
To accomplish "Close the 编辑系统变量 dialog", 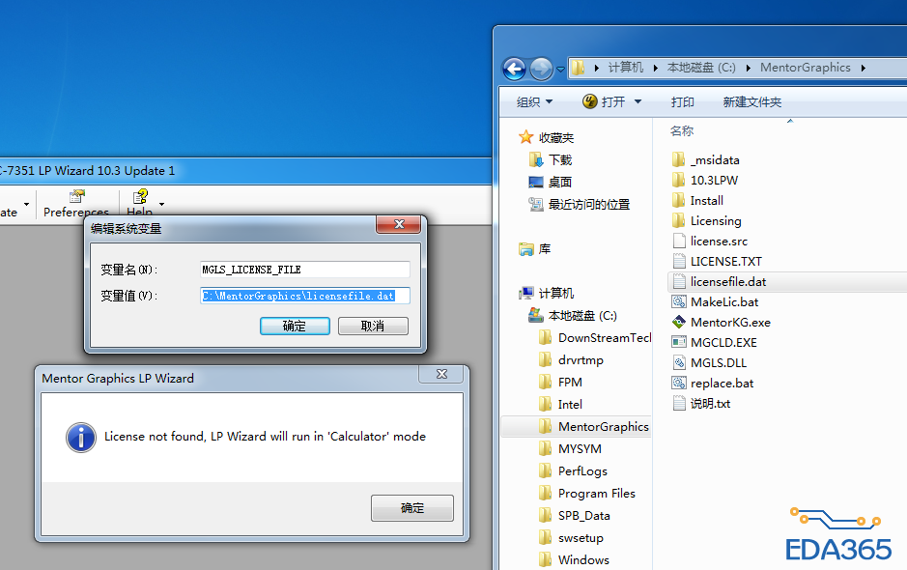I will tap(399, 224).
